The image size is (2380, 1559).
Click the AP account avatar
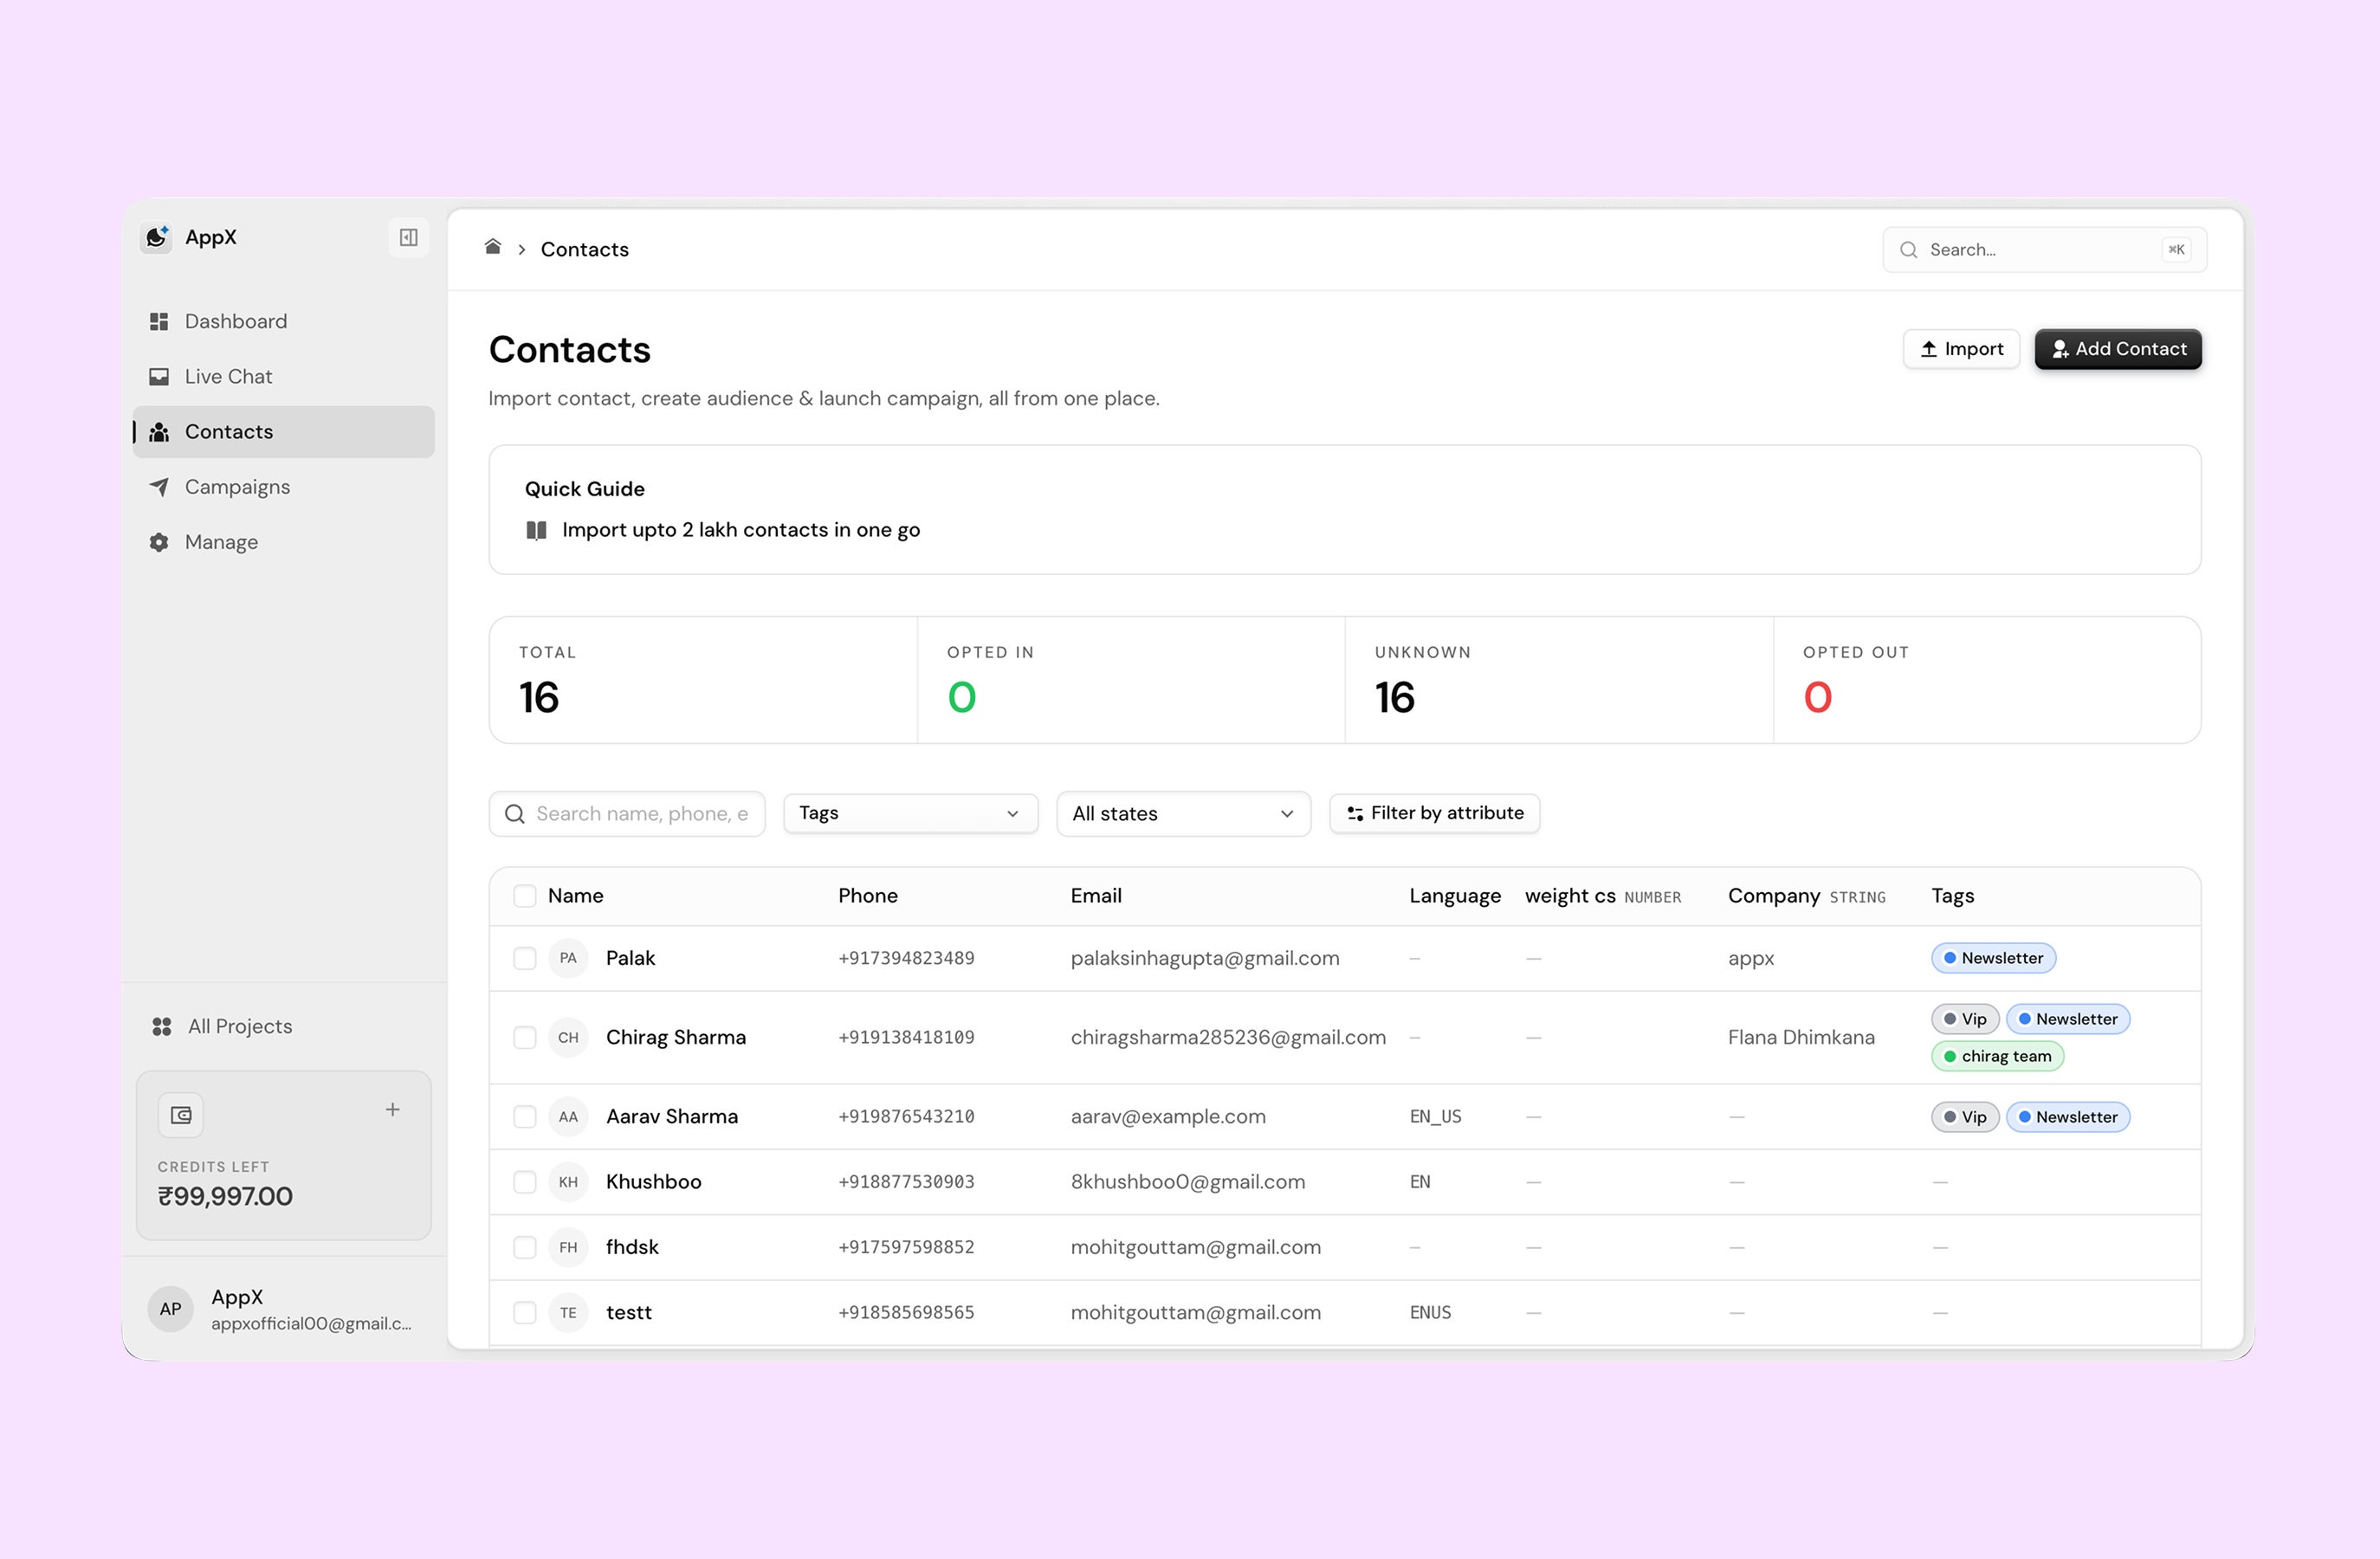(x=170, y=1309)
